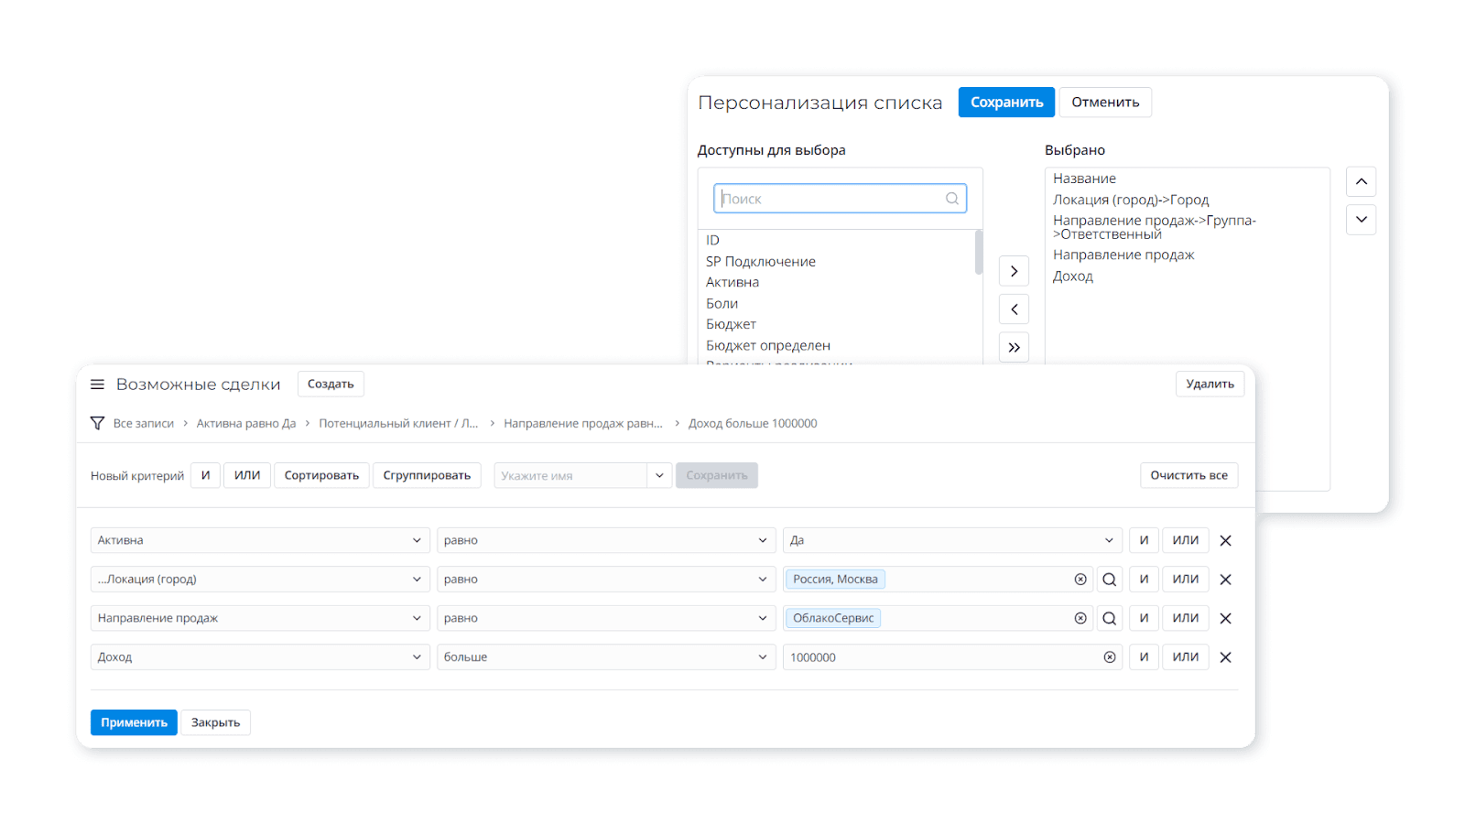Select Бюджет in available fields
Viewport: 1465px width, 824px height.
pos(731,324)
